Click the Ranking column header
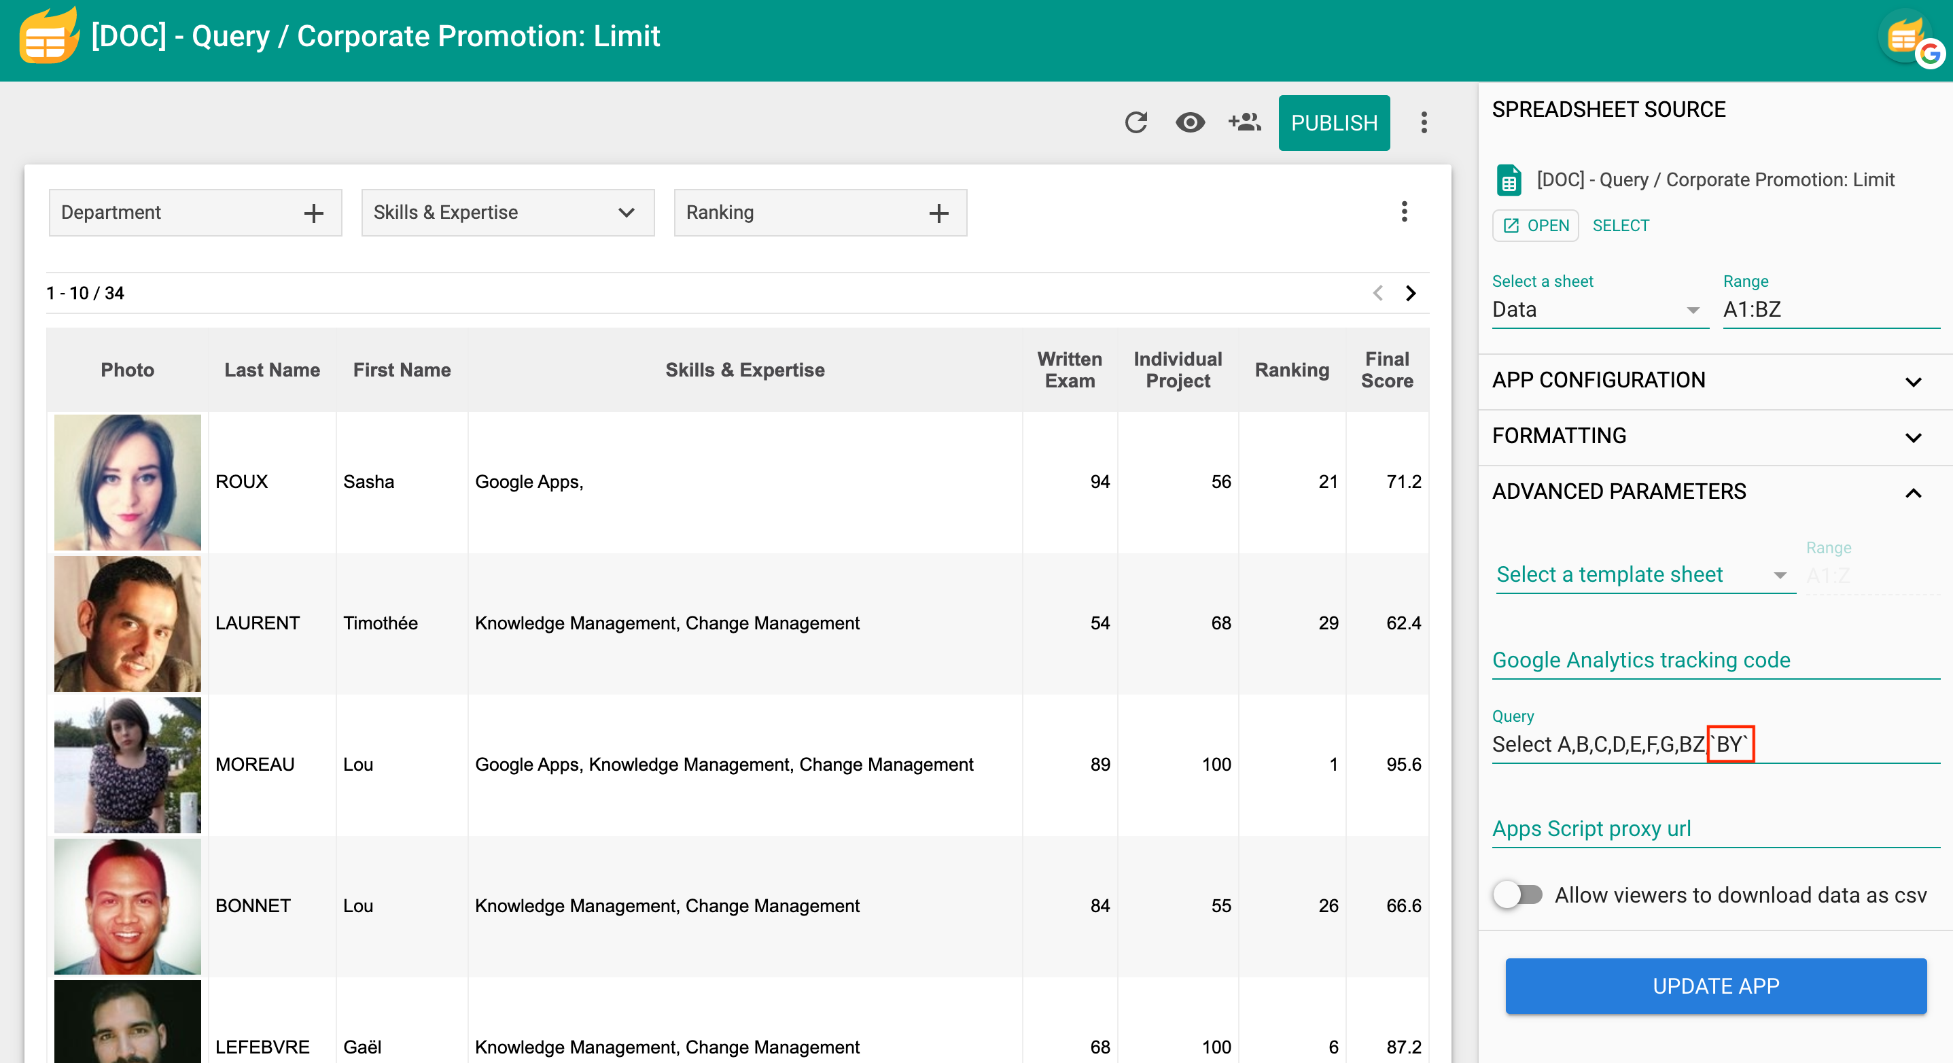1953x1063 pixels. 1291,370
